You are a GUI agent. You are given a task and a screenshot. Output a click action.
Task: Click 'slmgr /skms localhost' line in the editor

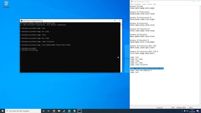coord(139,65)
